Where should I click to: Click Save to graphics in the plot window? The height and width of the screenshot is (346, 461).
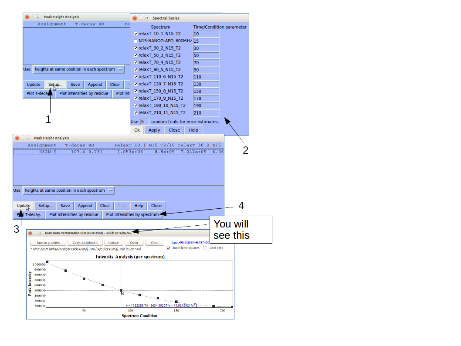48,243
